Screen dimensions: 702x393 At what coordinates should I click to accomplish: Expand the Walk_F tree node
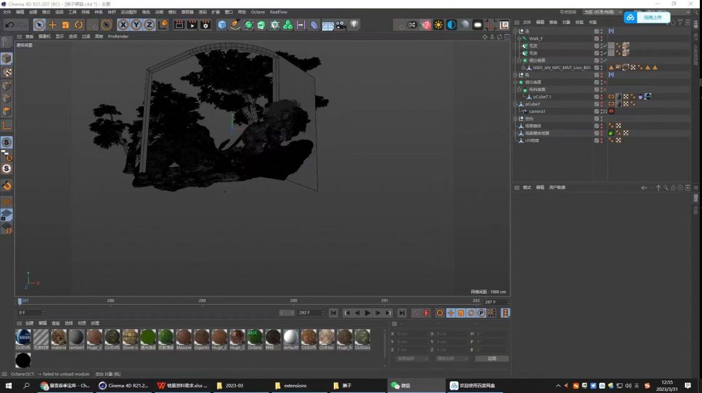(x=520, y=38)
